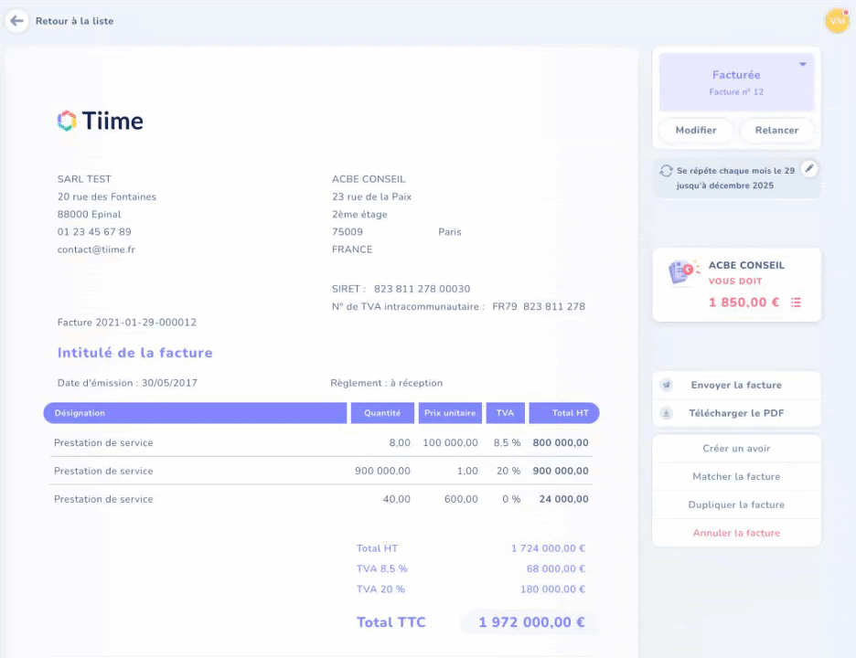Click the Prix unitaire column header
856x658 pixels.
[x=450, y=413]
